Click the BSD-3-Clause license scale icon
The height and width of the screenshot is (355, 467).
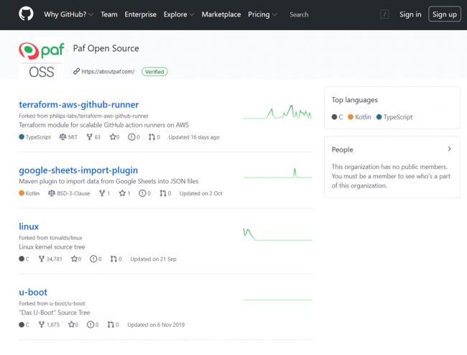tap(52, 193)
